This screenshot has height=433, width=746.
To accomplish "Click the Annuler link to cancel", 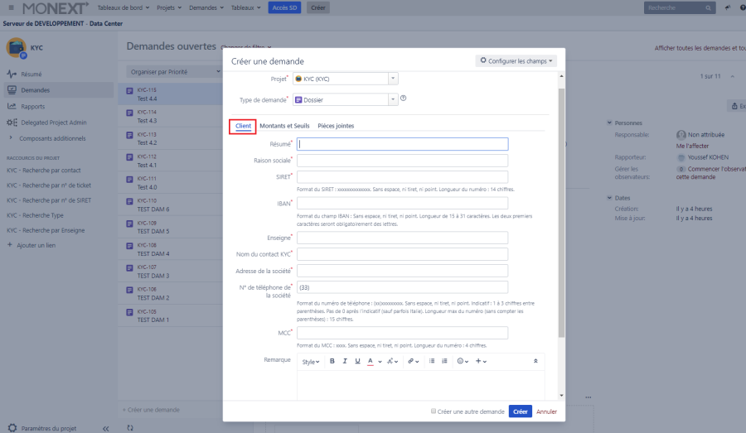I will pyautogui.click(x=546, y=411).
